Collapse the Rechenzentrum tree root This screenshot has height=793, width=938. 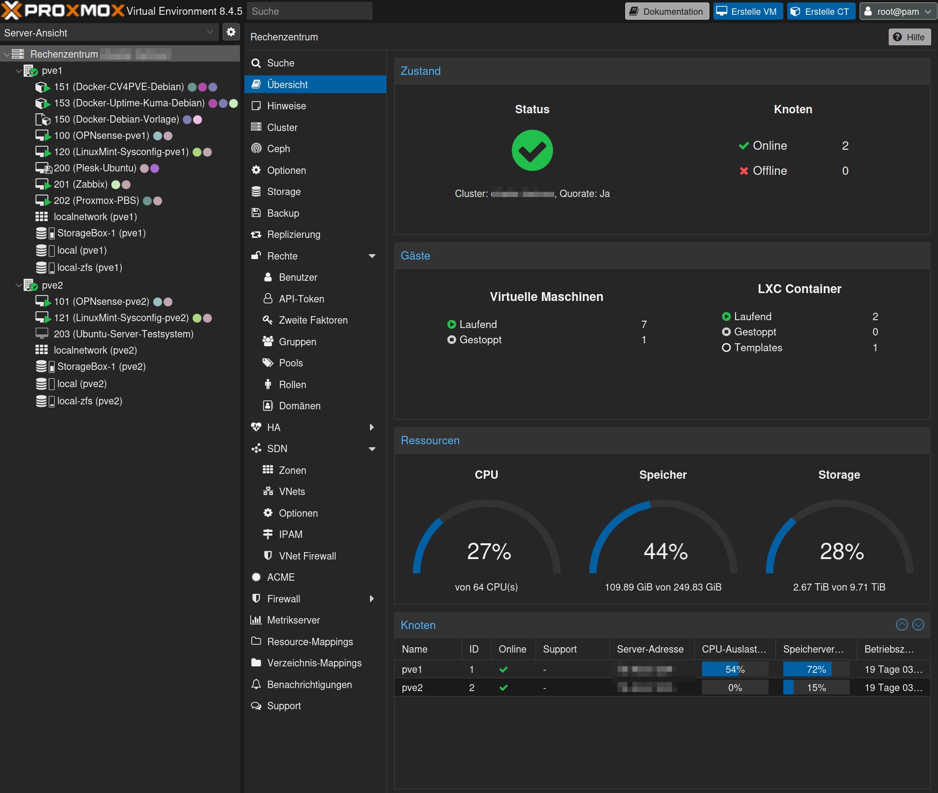pos(6,54)
